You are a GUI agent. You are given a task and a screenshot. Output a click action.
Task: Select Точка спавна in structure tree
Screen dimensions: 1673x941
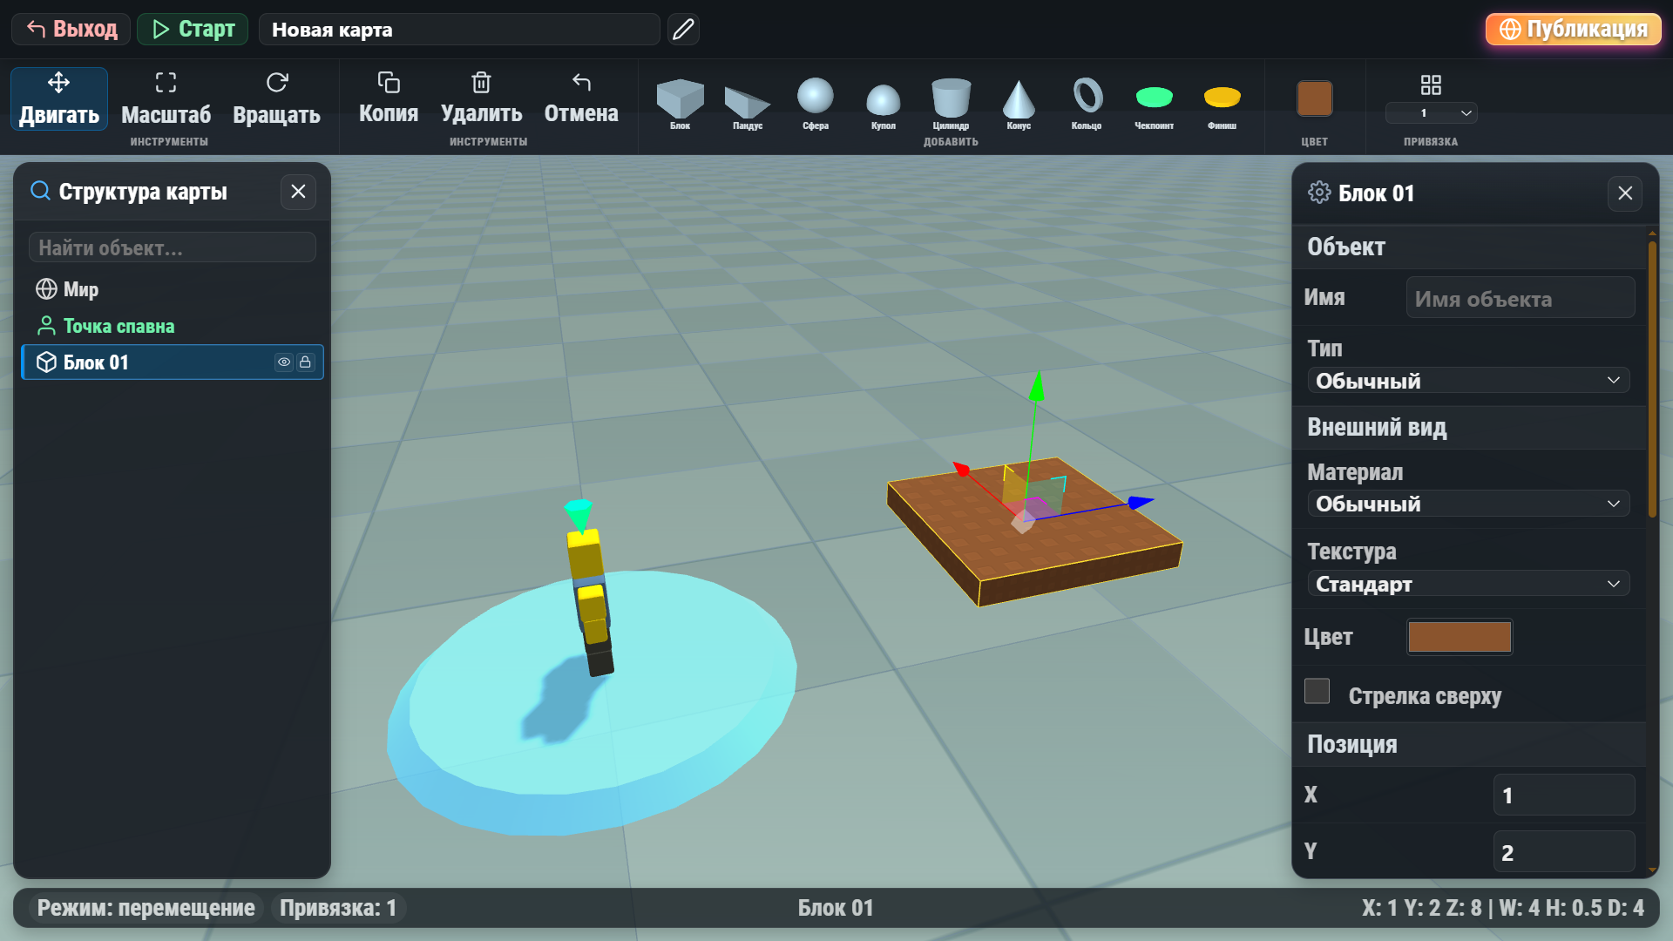click(119, 326)
